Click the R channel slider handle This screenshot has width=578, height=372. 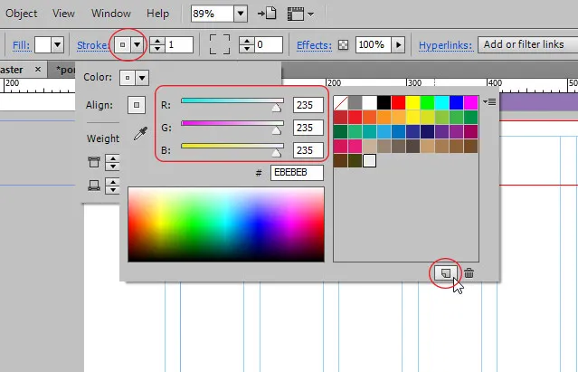pos(277,106)
